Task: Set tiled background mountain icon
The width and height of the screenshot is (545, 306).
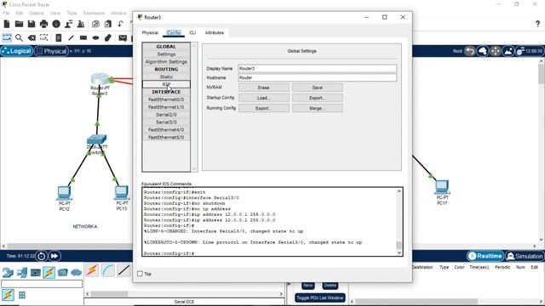Action: pos(508,51)
